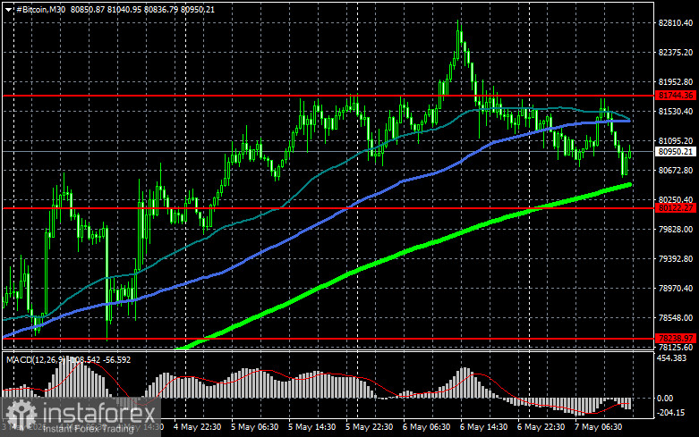
Task: Click the InstaForex gear logo icon
Action: pyautogui.click(x=21, y=415)
